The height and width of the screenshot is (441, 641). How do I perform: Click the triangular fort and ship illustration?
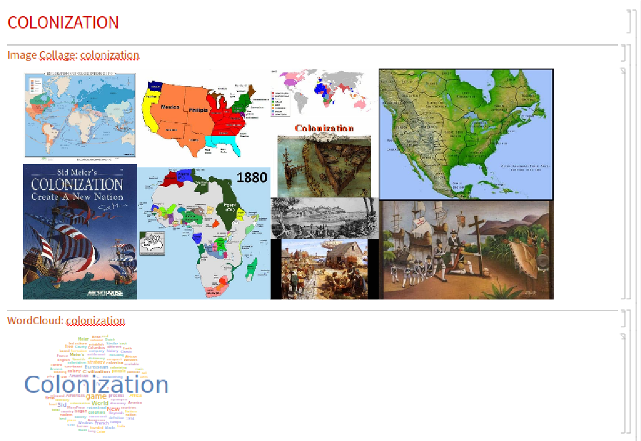324,166
